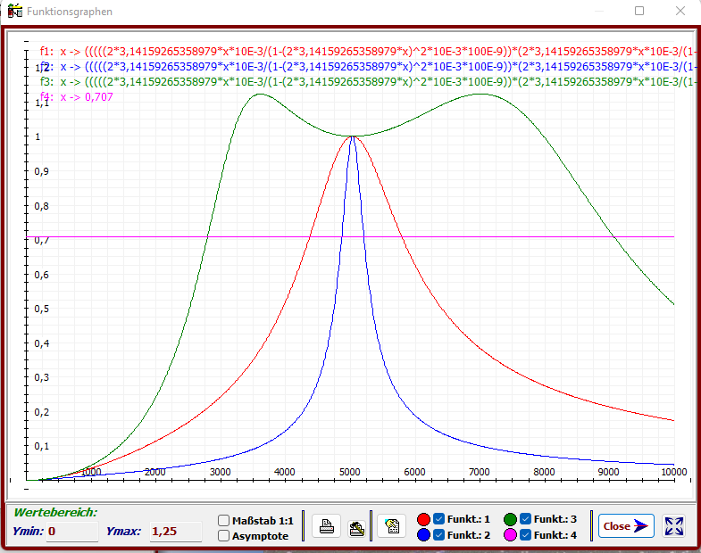Click the green color circle for function 3
The image size is (701, 553).
click(511, 519)
